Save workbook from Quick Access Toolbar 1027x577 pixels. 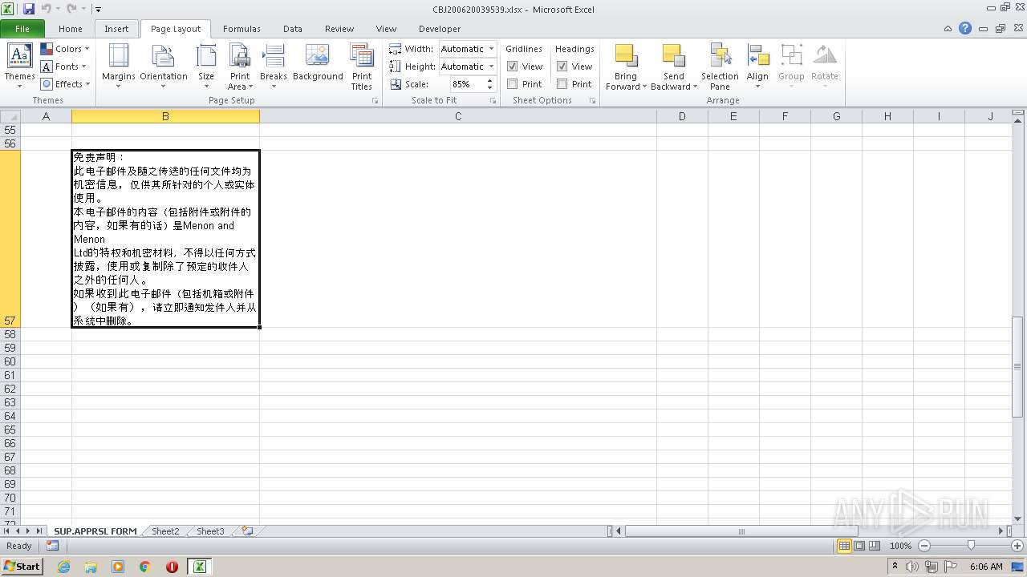click(29, 9)
